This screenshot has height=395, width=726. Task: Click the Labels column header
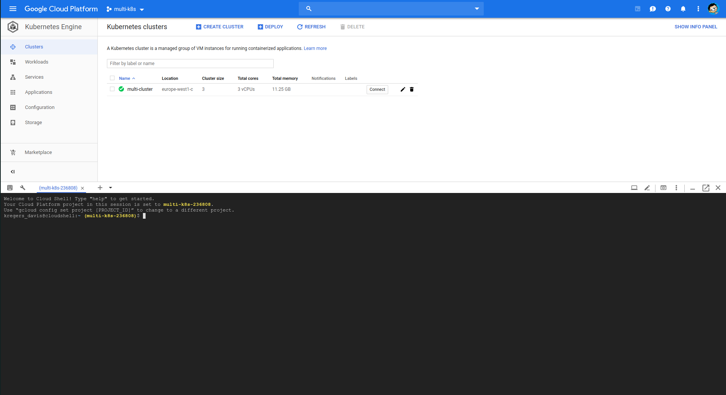click(x=351, y=78)
